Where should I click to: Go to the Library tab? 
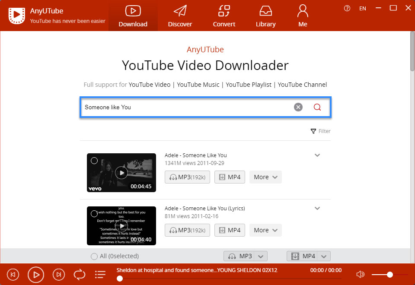(265, 16)
